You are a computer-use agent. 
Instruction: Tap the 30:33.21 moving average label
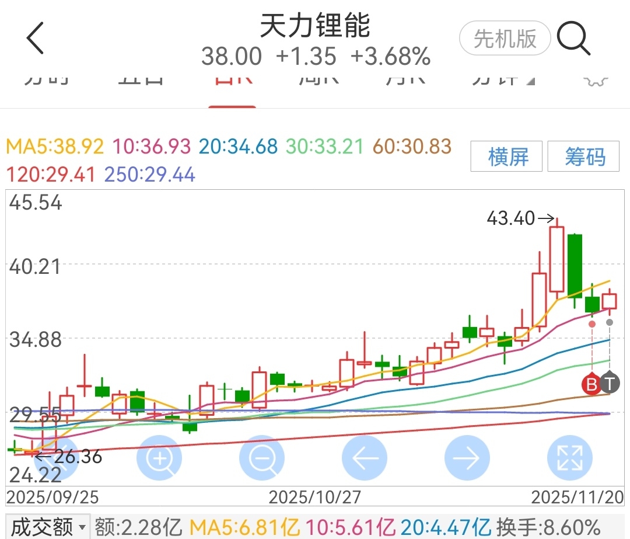click(325, 147)
